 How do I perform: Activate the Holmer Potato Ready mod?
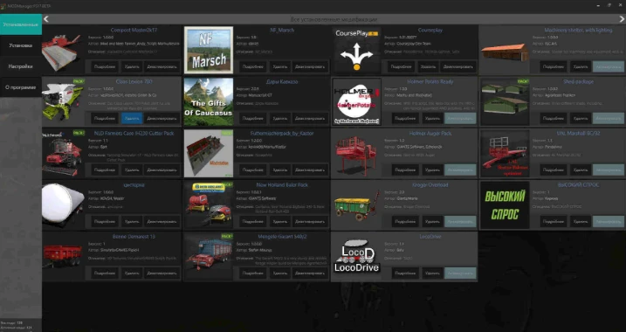460,118
